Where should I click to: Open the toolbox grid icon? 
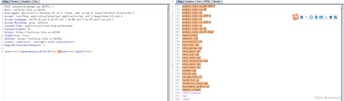336,17
